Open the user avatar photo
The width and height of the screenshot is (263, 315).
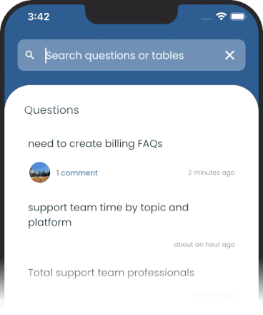pyautogui.click(x=39, y=173)
